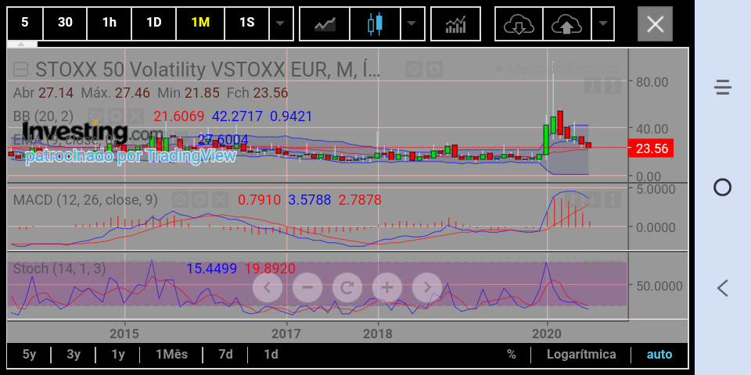Click the line chart compare icon
751x375 pixels.
pos(325,23)
